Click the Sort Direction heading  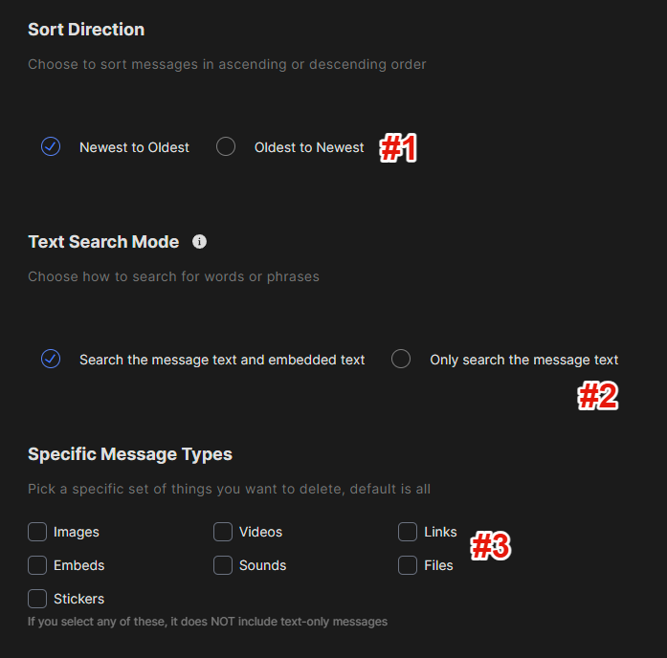[86, 30]
